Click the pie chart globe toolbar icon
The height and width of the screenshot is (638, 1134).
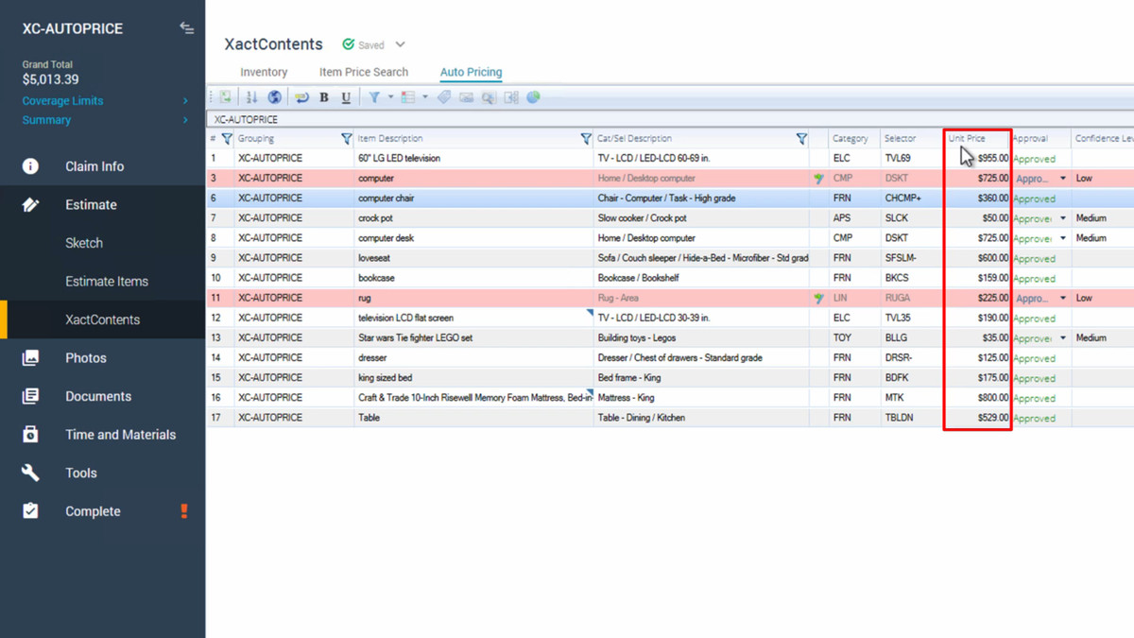[x=534, y=97]
